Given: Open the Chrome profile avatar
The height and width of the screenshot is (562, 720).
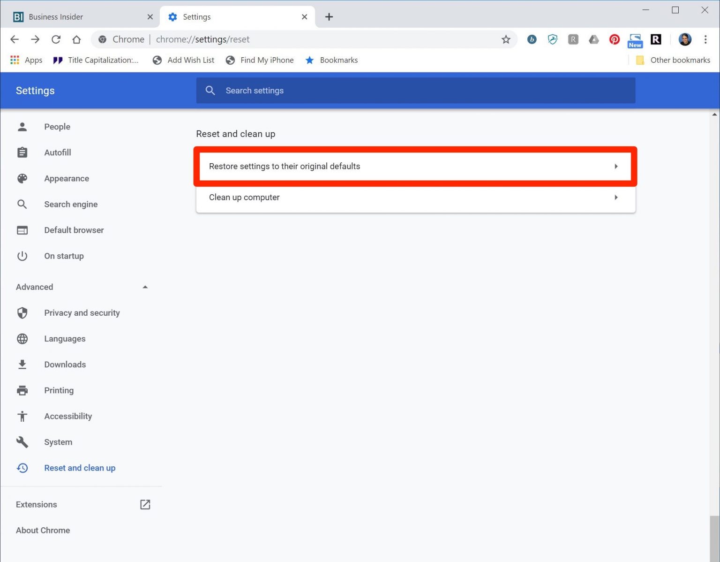Looking at the screenshot, I should point(685,39).
